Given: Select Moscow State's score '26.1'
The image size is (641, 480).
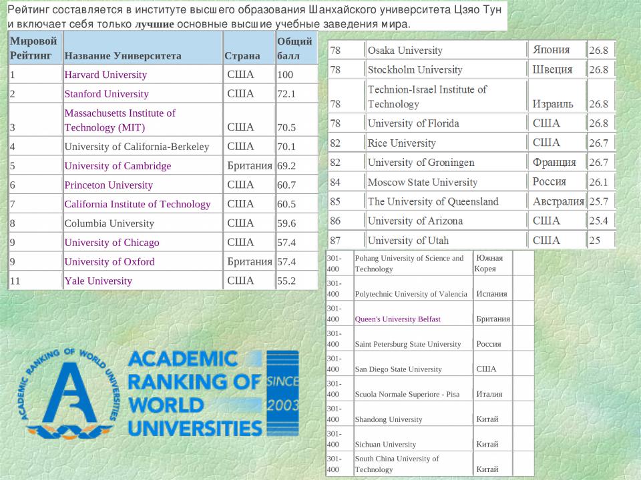Looking at the screenshot, I should 601,182.
